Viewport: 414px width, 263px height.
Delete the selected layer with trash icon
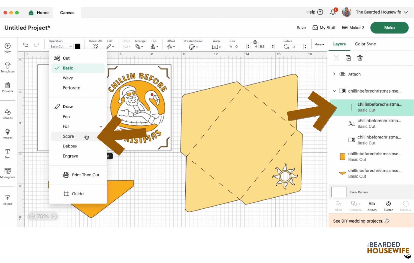(x=360, y=58)
